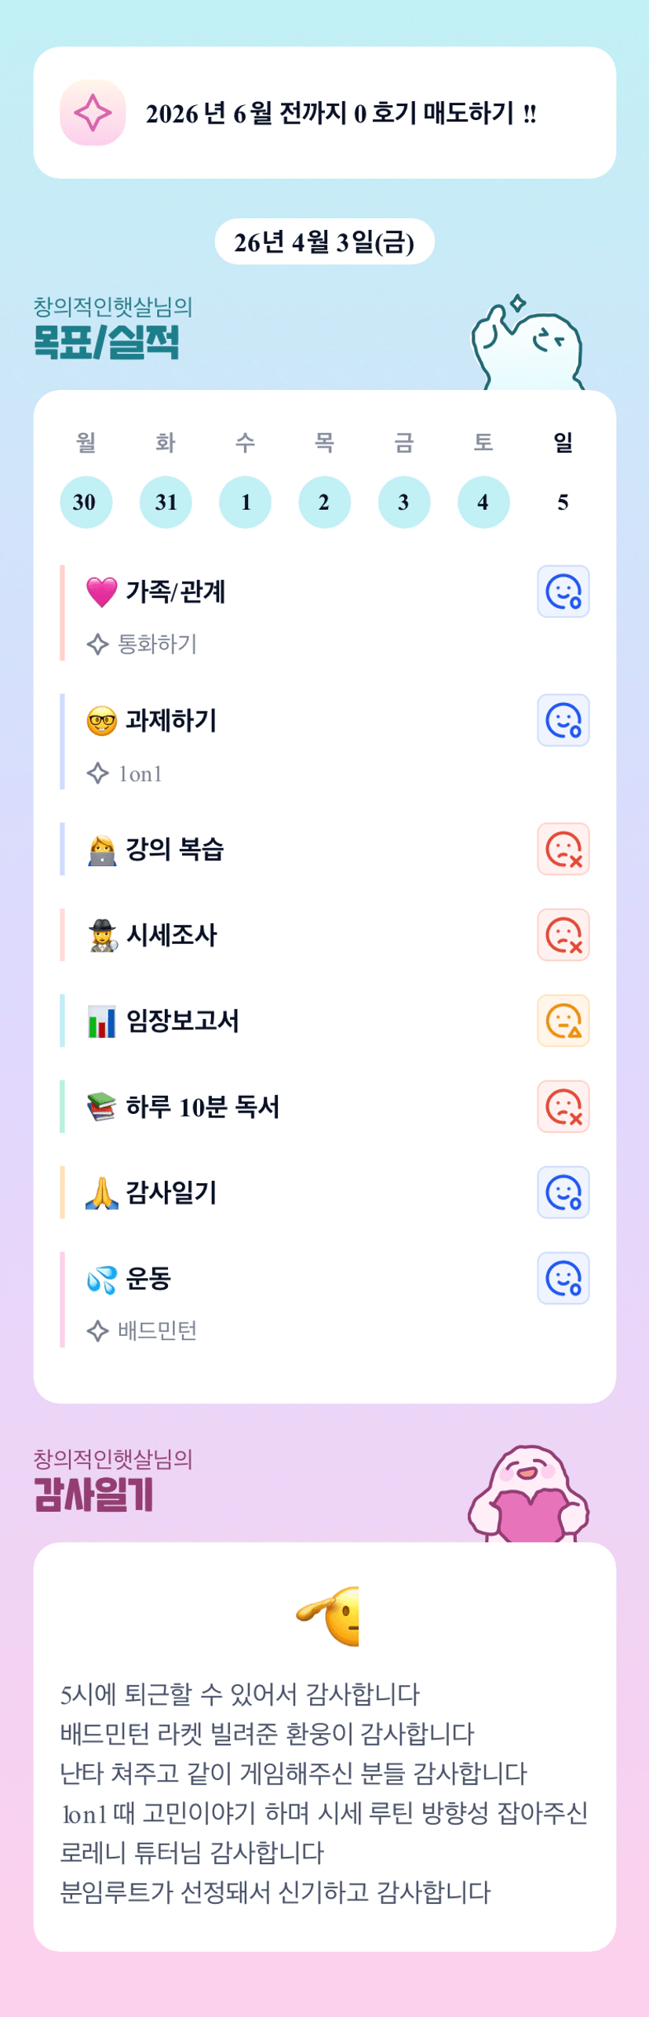The width and height of the screenshot is (649, 2017).
Task: Click the blue smiley status for 운동
Action: [563, 1279]
